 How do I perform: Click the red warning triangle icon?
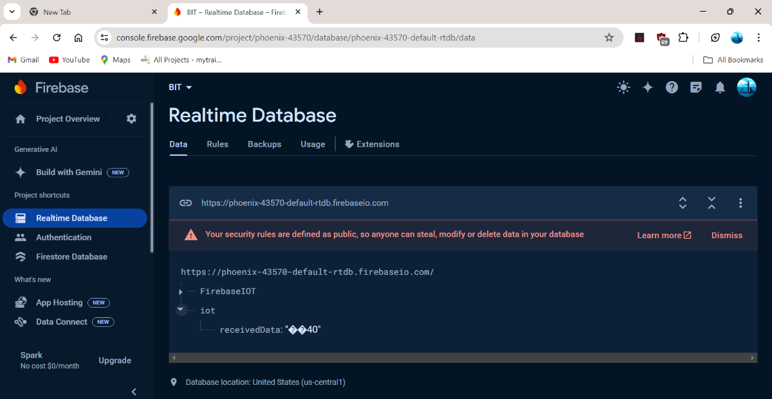coord(191,235)
